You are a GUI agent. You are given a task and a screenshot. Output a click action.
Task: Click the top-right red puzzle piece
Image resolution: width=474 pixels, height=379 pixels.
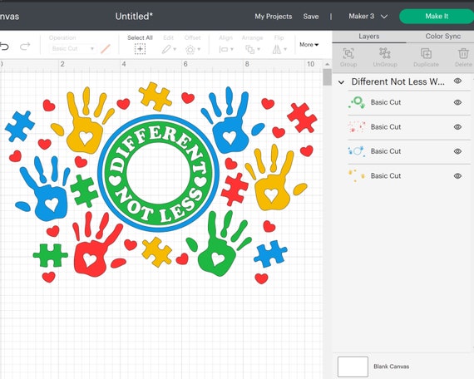pos(302,118)
